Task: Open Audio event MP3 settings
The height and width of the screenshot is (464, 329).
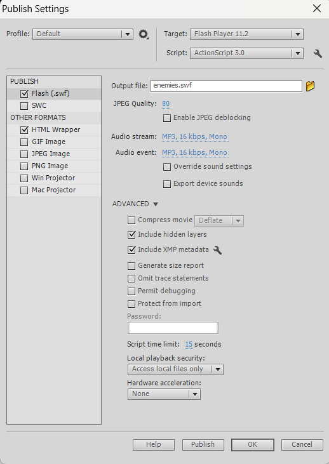Action: [x=194, y=153]
